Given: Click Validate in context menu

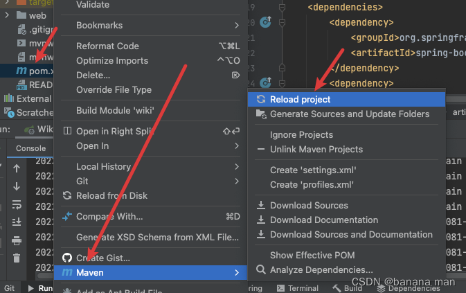Looking at the screenshot, I should (x=150, y=5).
